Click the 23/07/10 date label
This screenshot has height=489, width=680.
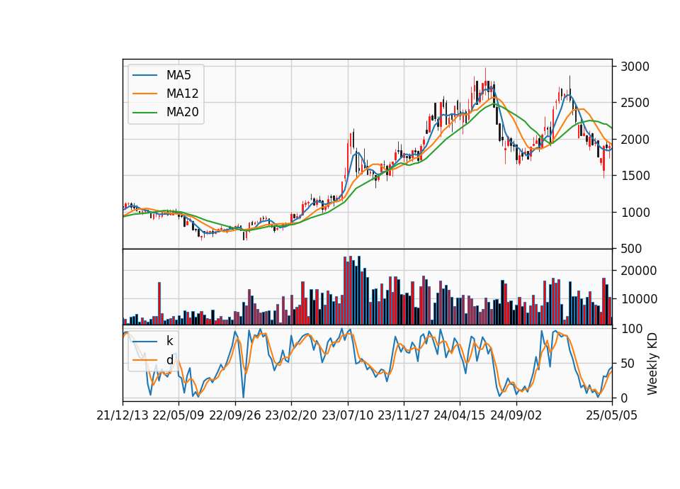[347, 415]
